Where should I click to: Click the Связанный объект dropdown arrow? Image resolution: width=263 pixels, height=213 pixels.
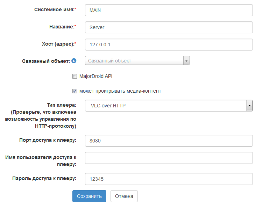coord(186,61)
